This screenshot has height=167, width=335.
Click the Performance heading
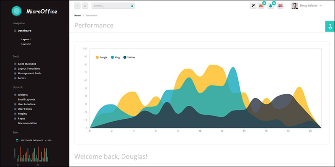(94, 25)
